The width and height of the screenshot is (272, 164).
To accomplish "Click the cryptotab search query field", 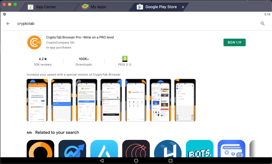I will (x=26, y=24).
